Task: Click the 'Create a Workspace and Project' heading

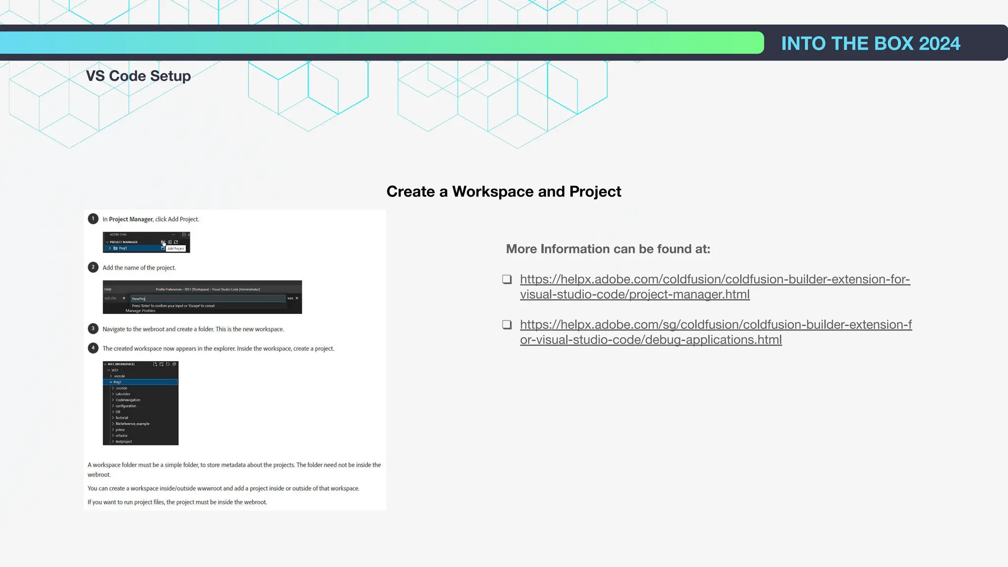Action: (504, 191)
